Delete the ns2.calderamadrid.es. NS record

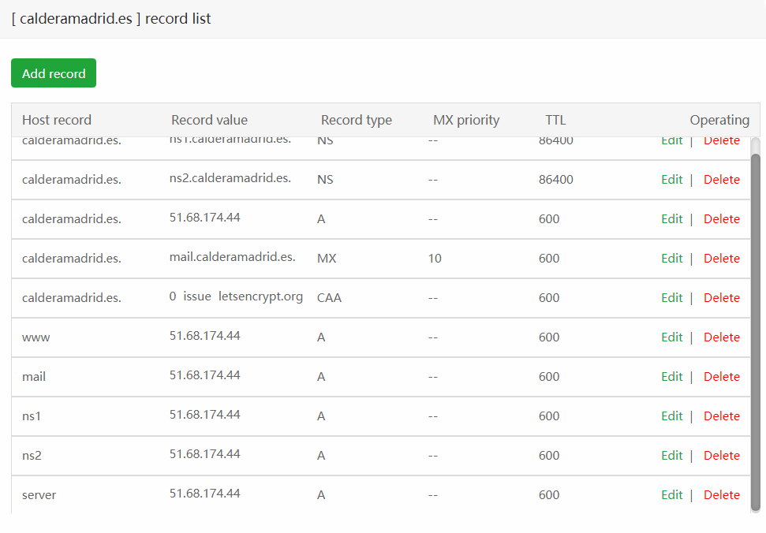[x=721, y=180]
